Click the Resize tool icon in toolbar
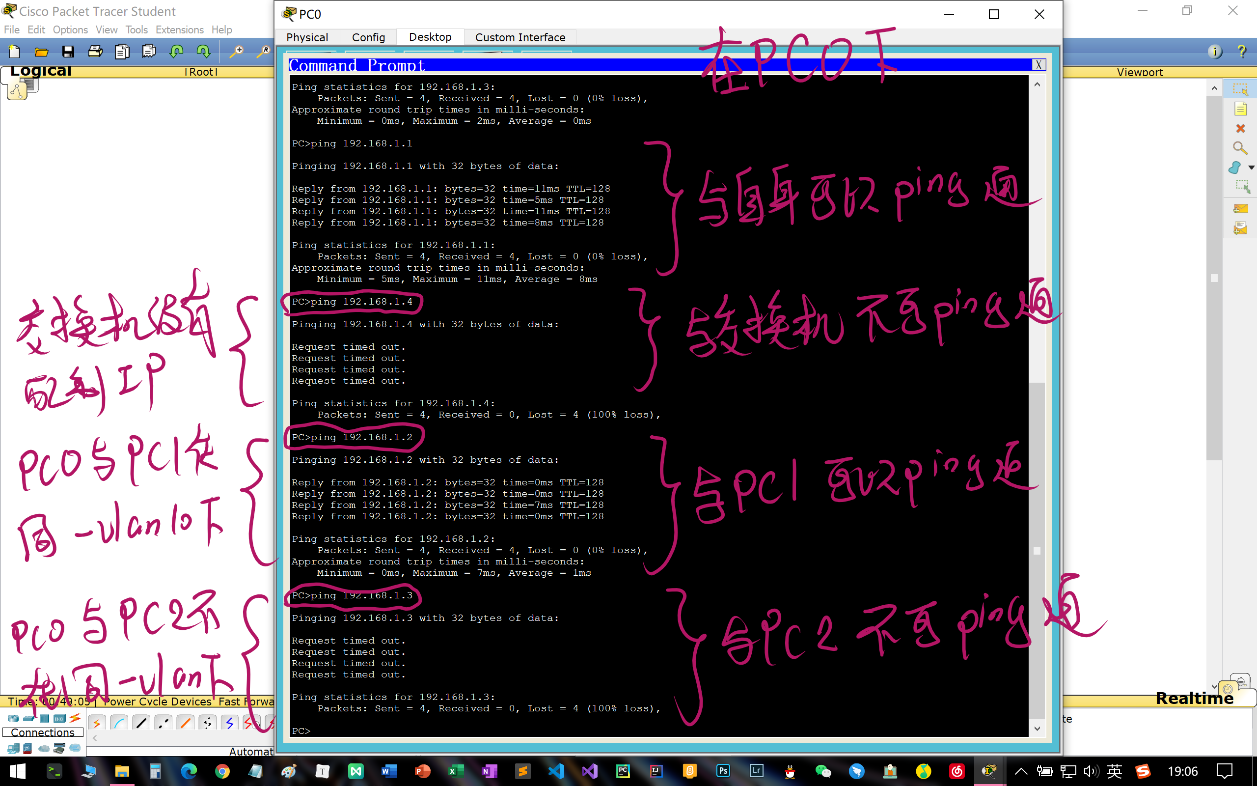Screen dimensions: 1257x786 pyautogui.click(x=1241, y=193)
